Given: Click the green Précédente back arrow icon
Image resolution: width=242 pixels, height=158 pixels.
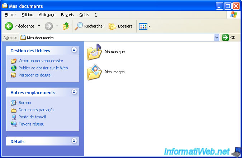Looking at the screenshot, I should 9,26.
